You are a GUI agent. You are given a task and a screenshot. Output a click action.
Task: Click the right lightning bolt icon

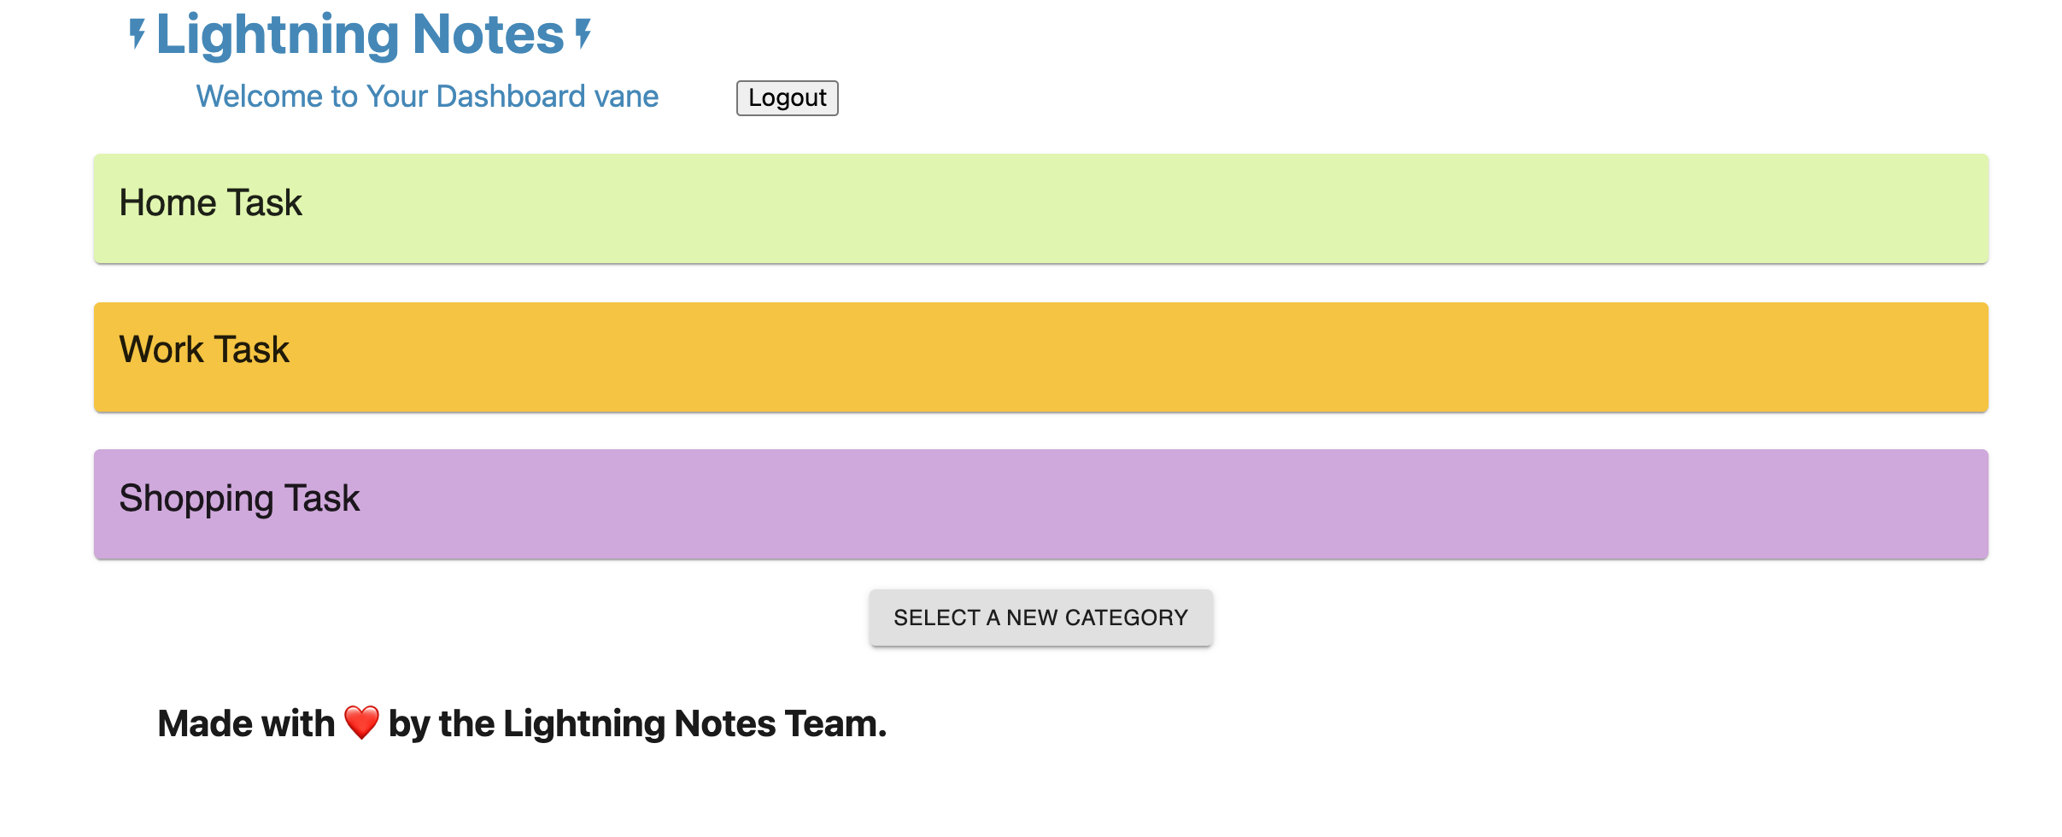pos(583,34)
